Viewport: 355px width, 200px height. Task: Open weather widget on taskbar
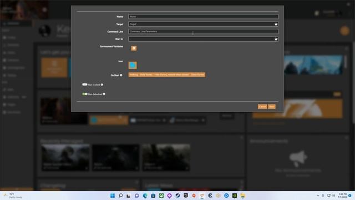[x=13, y=196]
